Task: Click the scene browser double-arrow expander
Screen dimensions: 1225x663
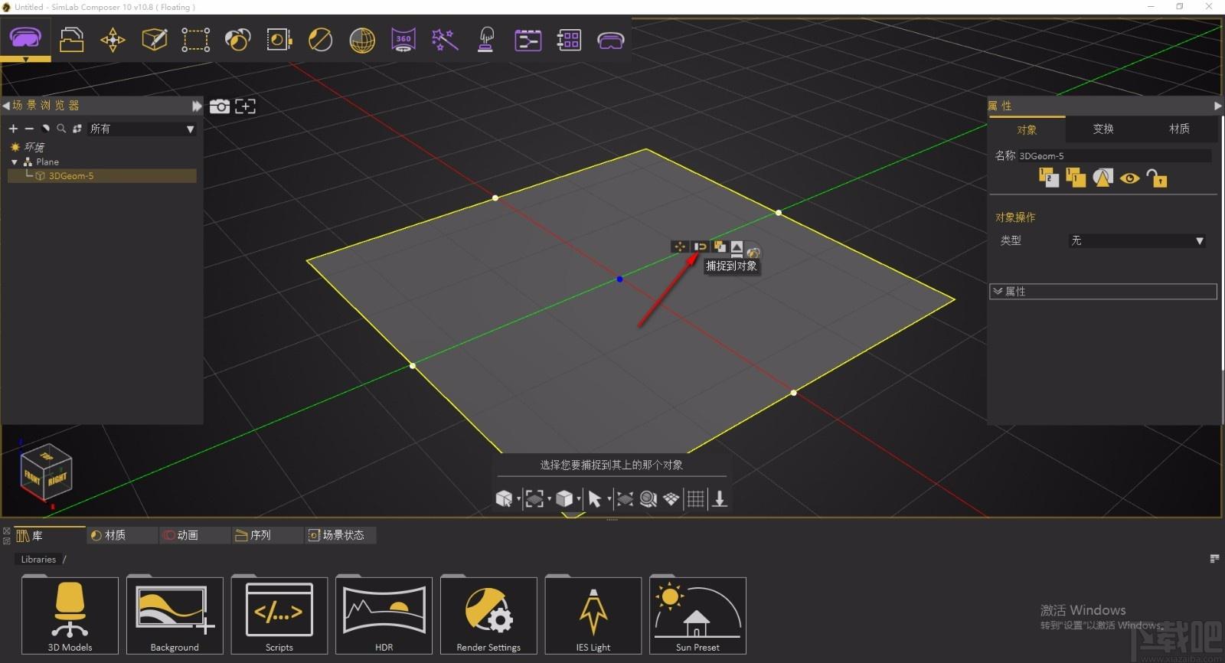Action: tap(197, 106)
